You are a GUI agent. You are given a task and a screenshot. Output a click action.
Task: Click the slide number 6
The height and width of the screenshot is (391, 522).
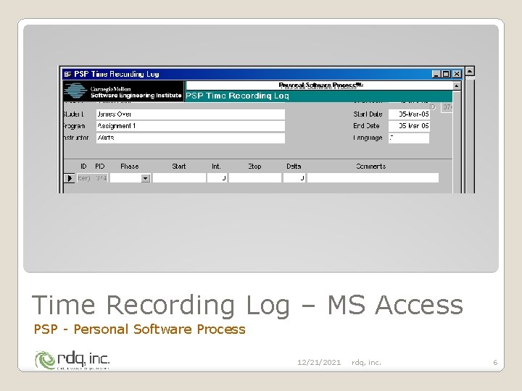[495, 363]
